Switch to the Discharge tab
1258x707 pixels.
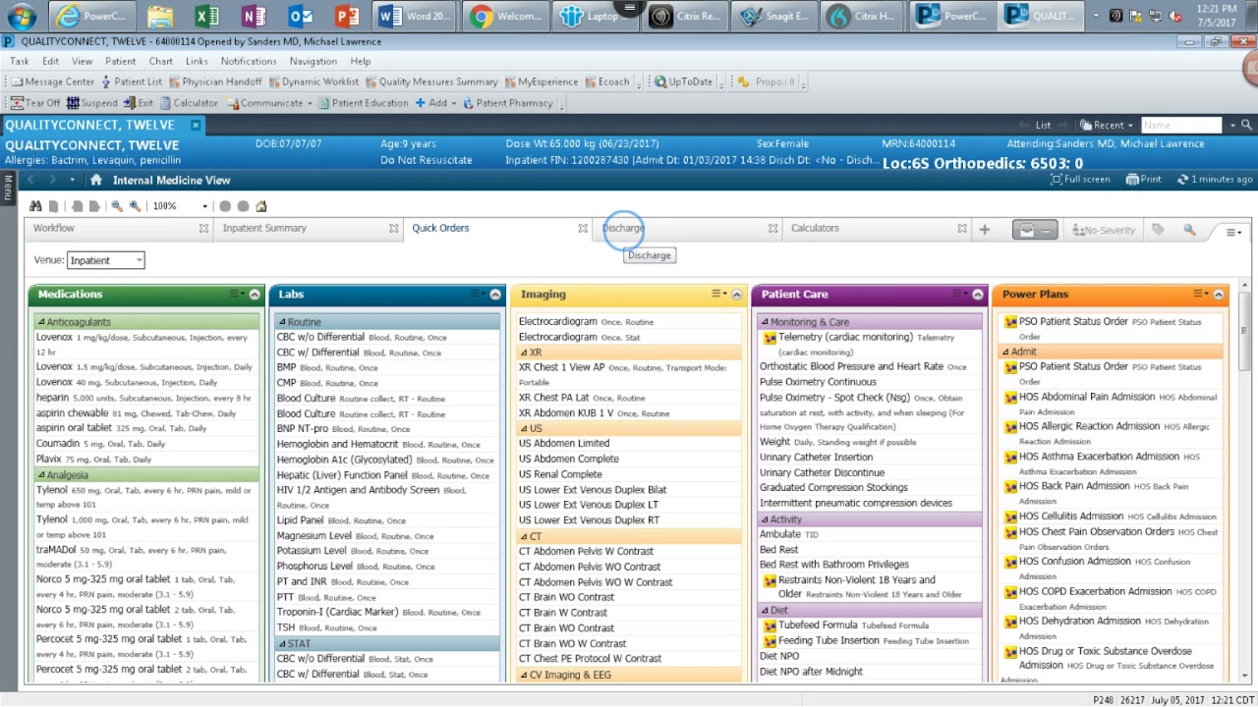(623, 228)
